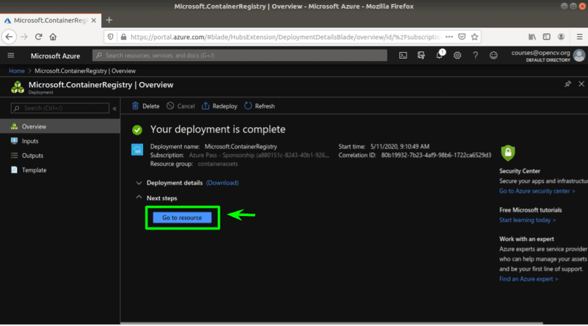
Task: Open the Firefox library icon
Action: pyautogui.click(x=532, y=37)
